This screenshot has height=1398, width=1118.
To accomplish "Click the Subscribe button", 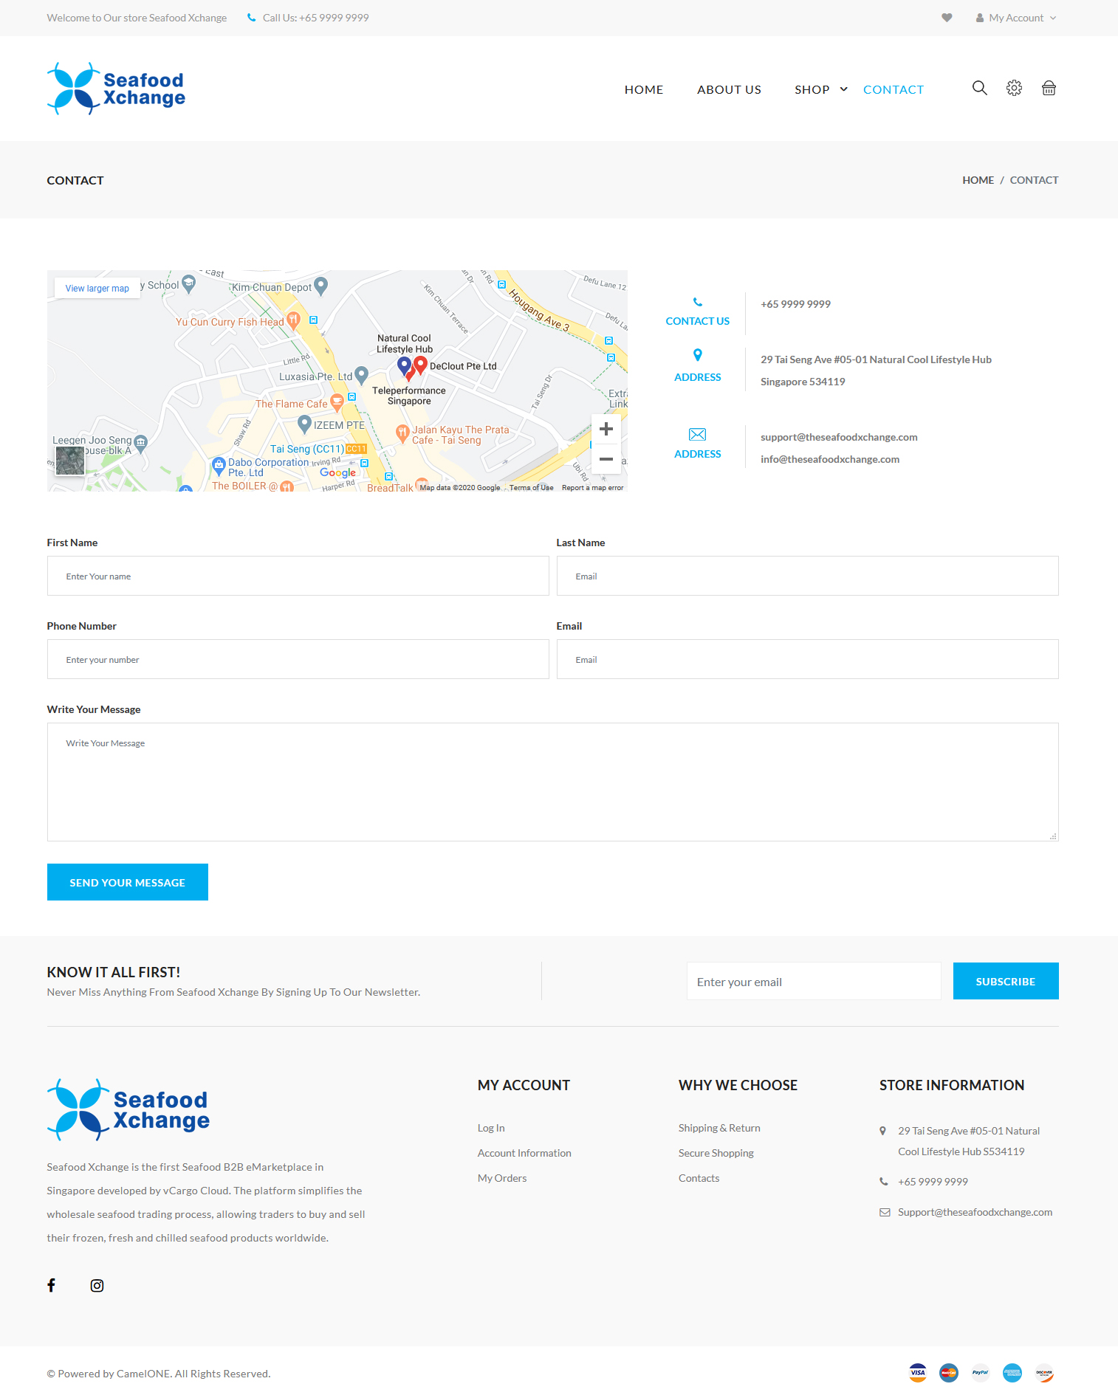I will point(1005,981).
